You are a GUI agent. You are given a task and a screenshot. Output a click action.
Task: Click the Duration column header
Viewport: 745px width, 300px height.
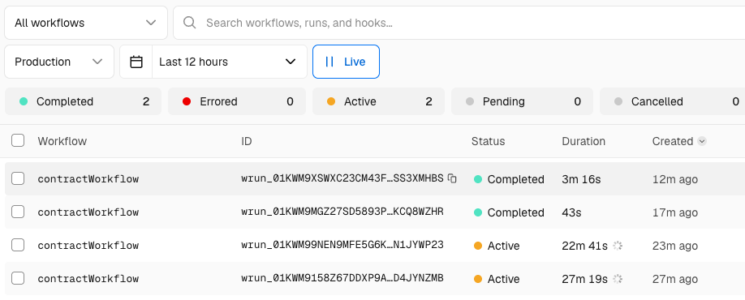(584, 141)
